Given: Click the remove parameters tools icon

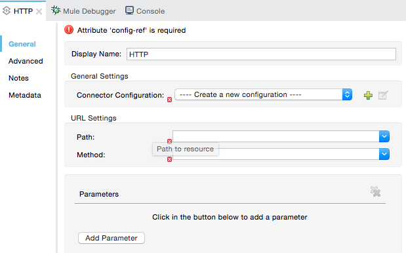Looking at the screenshot, I should pyautogui.click(x=375, y=191).
